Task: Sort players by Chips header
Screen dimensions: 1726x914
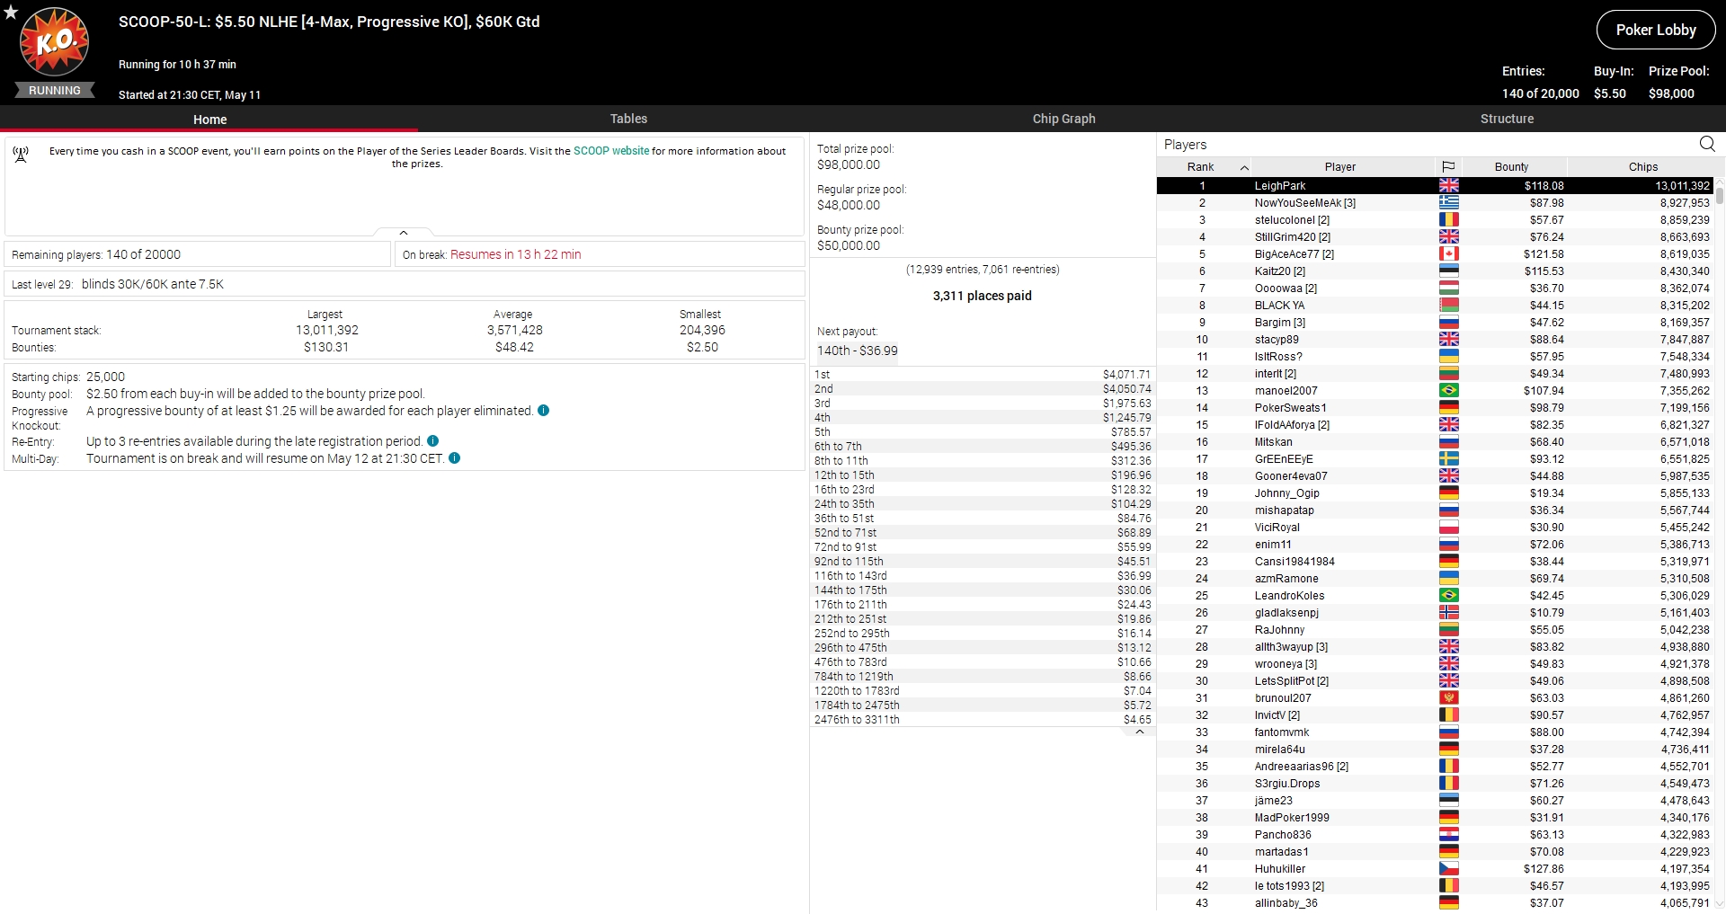Action: [x=1642, y=167]
